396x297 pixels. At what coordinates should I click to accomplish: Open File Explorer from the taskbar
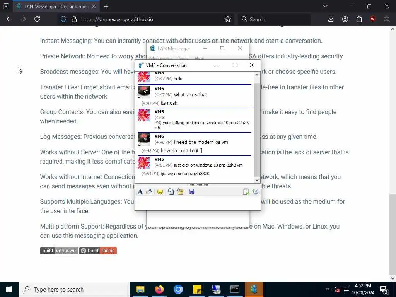(140, 289)
